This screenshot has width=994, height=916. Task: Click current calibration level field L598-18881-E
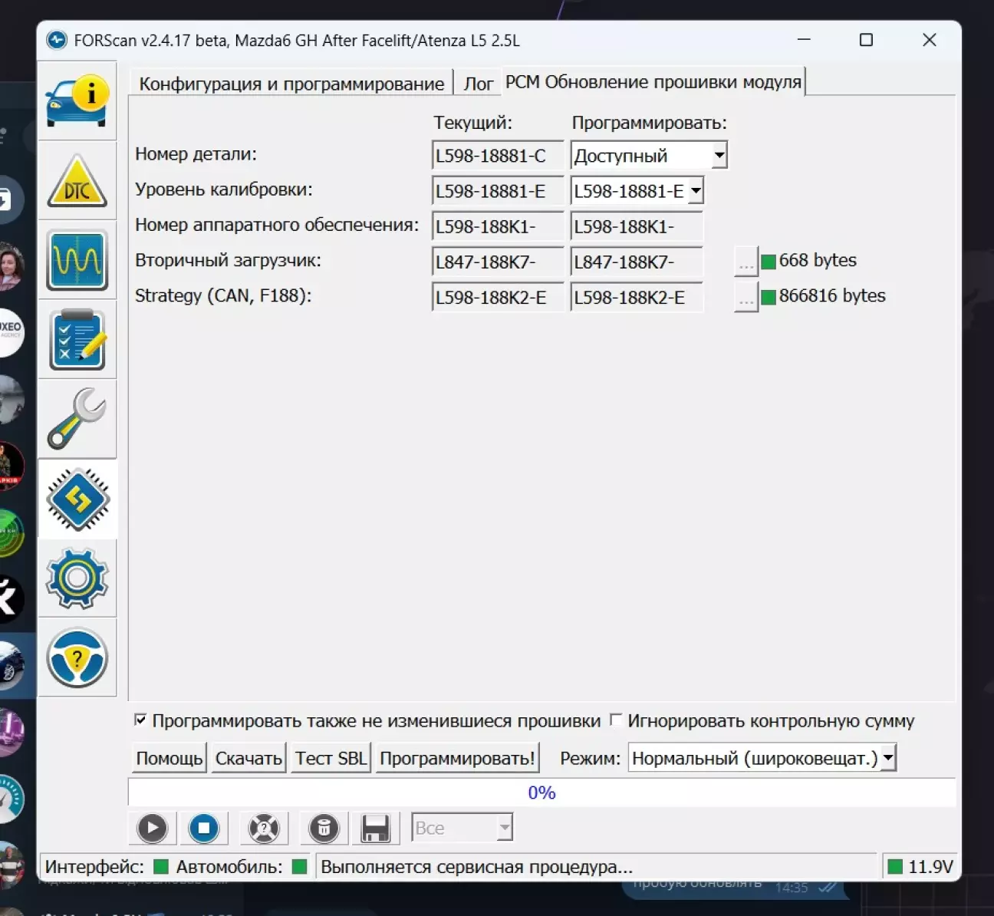[x=498, y=191]
